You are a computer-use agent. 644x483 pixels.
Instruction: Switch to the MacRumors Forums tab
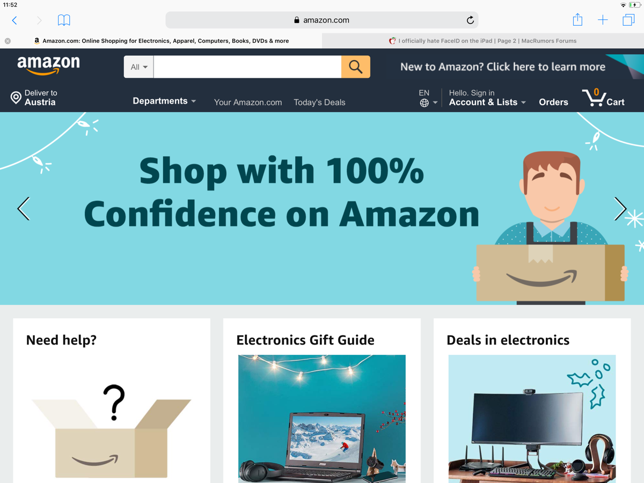483,41
